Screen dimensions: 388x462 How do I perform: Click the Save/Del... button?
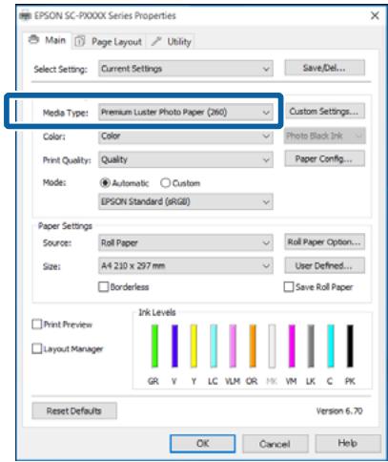click(324, 68)
